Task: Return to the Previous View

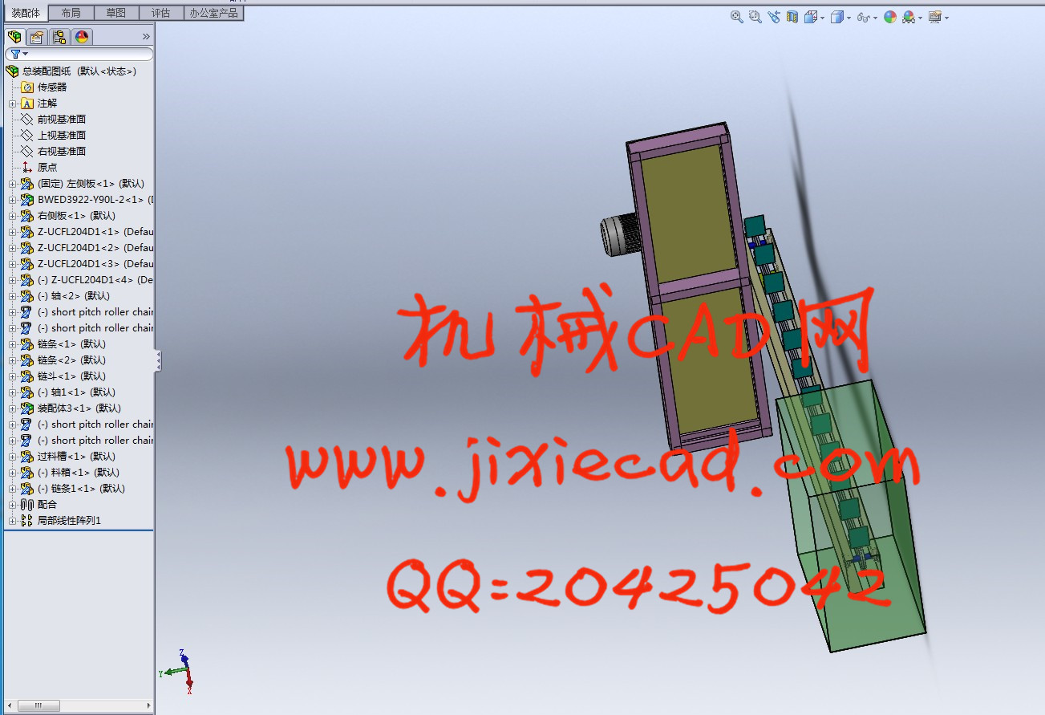Action: point(773,17)
